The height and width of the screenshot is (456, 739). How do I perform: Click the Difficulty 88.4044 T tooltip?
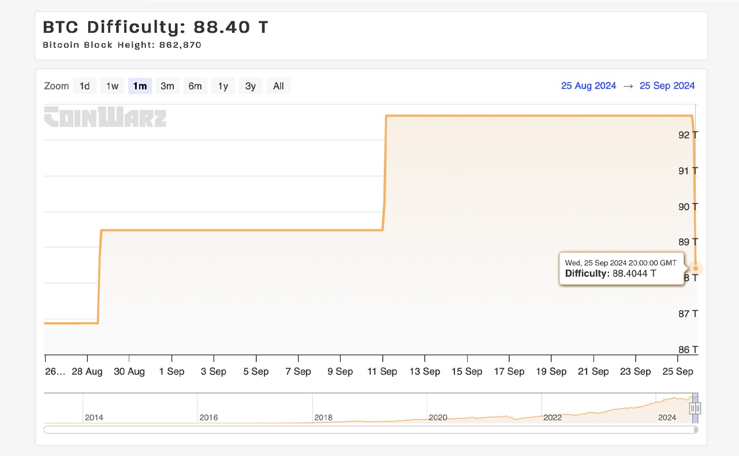(x=621, y=268)
